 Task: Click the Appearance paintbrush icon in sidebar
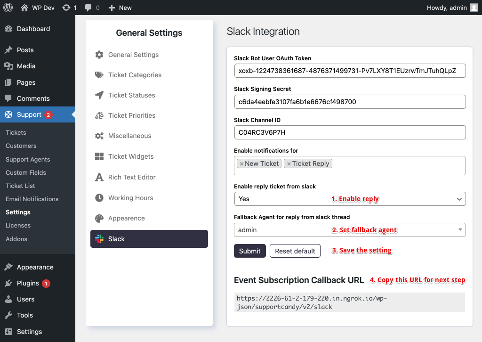pos(8,267)
